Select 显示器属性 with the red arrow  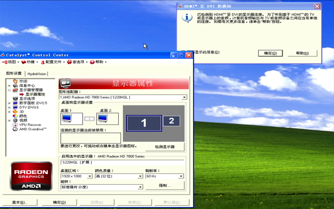point(35,94)
